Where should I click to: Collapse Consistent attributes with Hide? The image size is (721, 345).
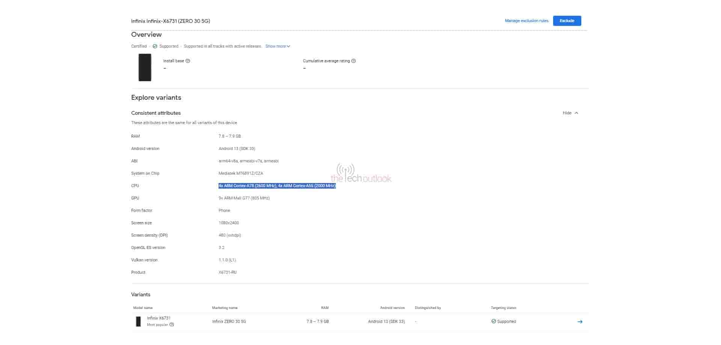tap(570, 113)
